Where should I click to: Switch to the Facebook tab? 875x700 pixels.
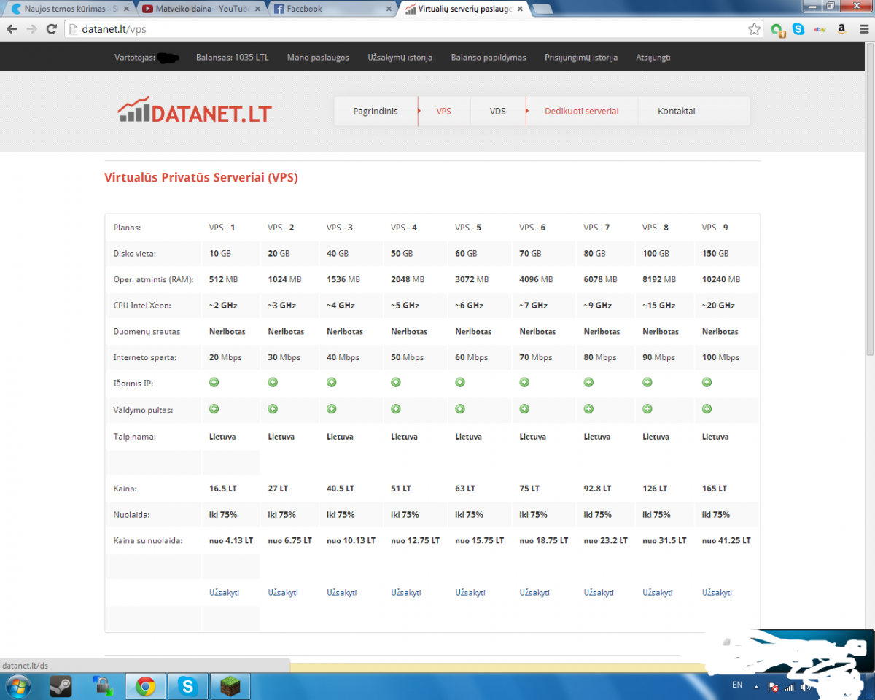(332, 9)
